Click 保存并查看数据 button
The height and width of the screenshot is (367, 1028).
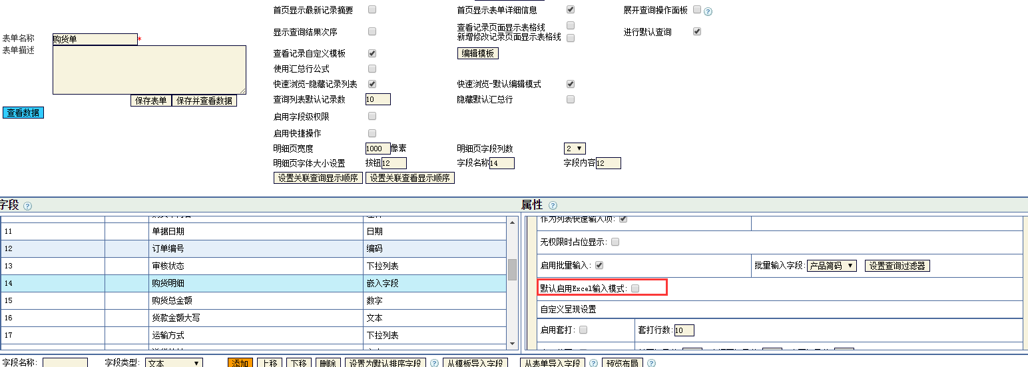[x=204, y=101]
